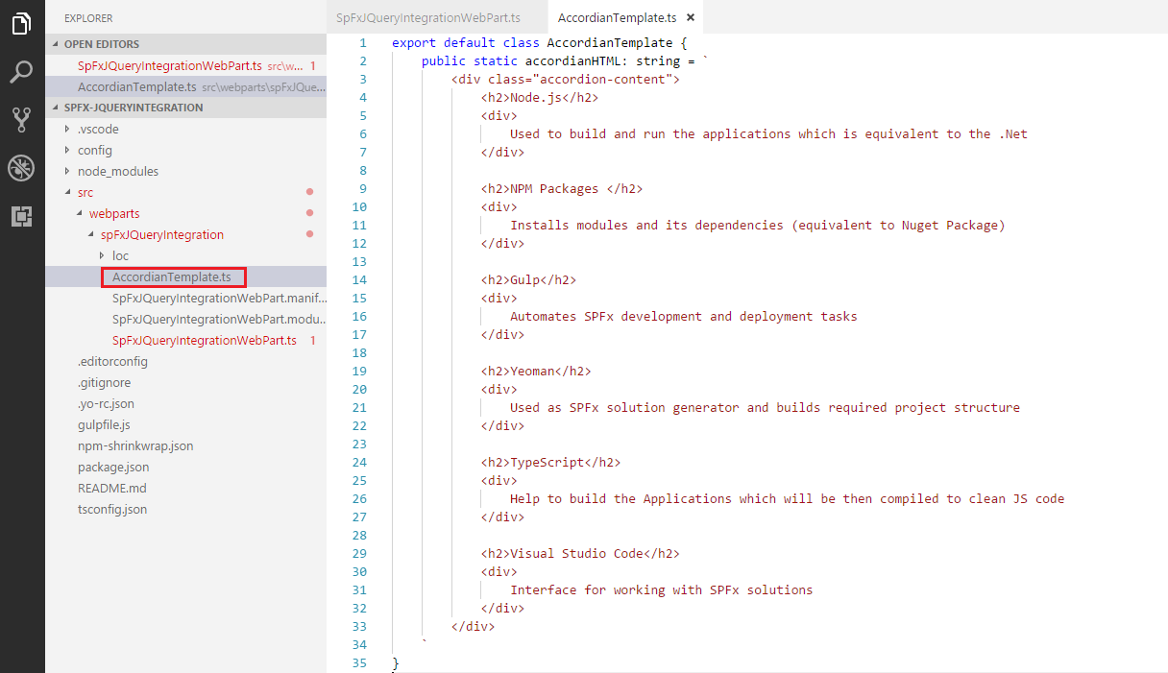The height and width of the screenshot is (673, 1168).
Task: Expand the loc folder
Action: [119, 255]
